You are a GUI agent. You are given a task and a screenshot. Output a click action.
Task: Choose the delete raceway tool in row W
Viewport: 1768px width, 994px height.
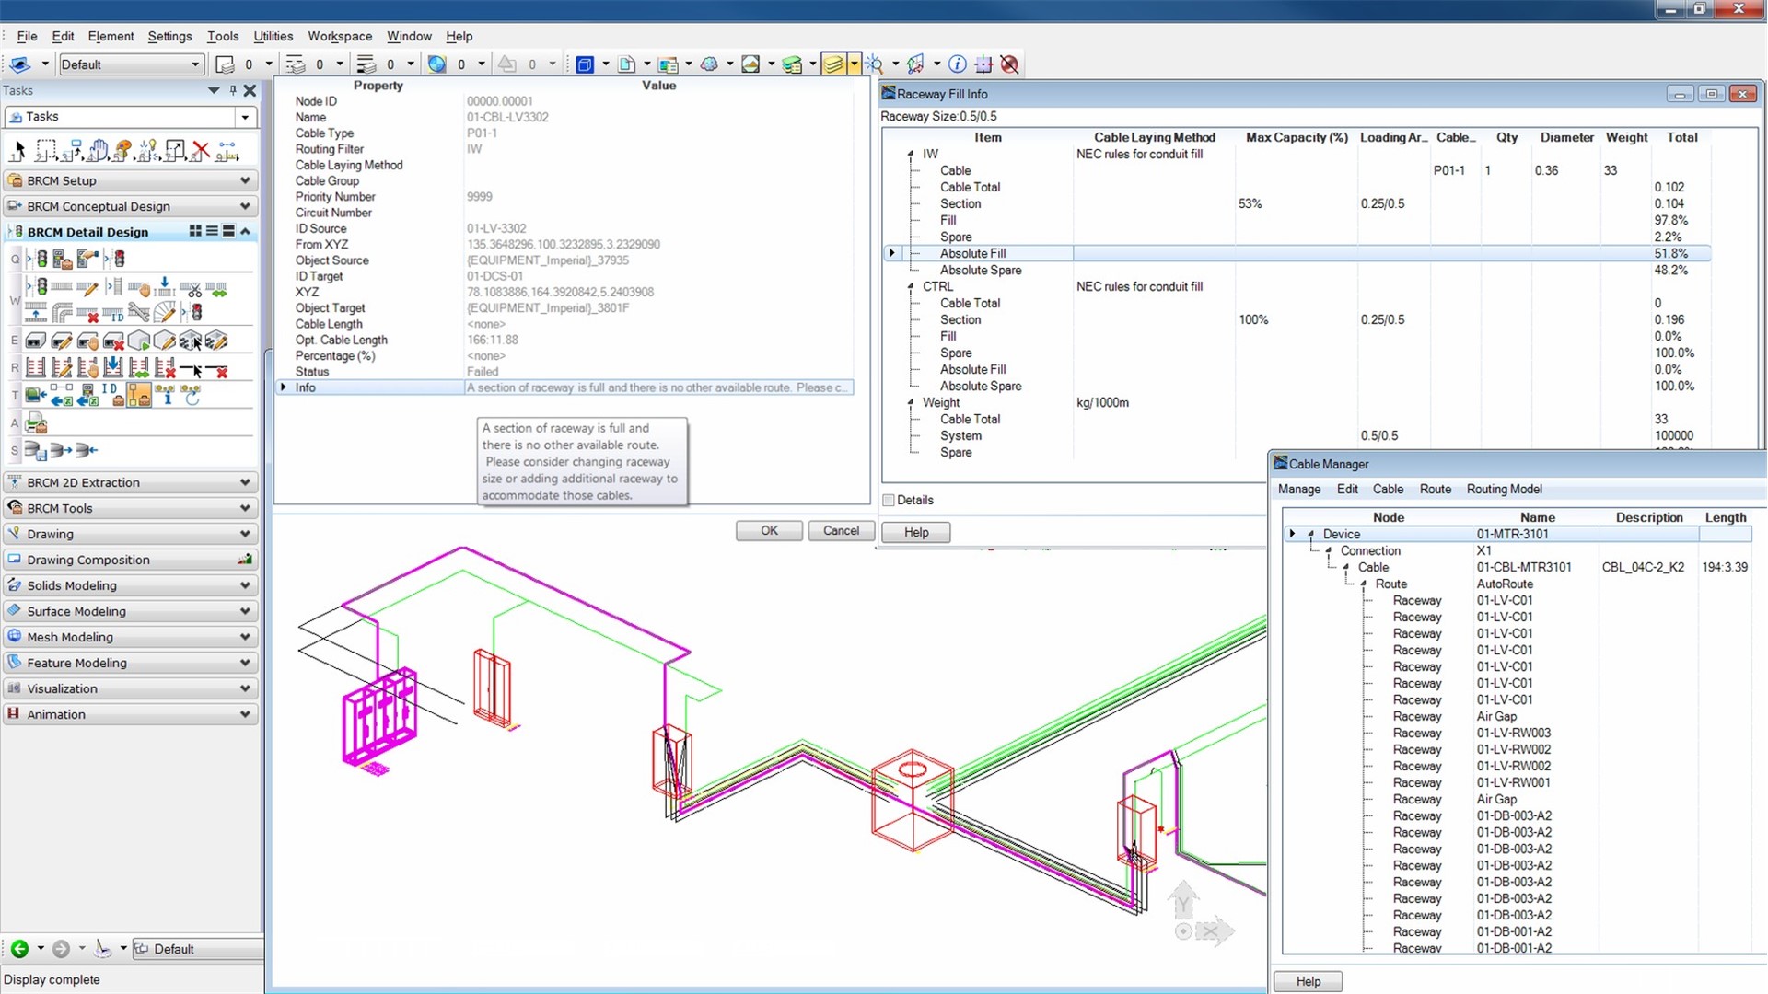[x=87, y=314]
